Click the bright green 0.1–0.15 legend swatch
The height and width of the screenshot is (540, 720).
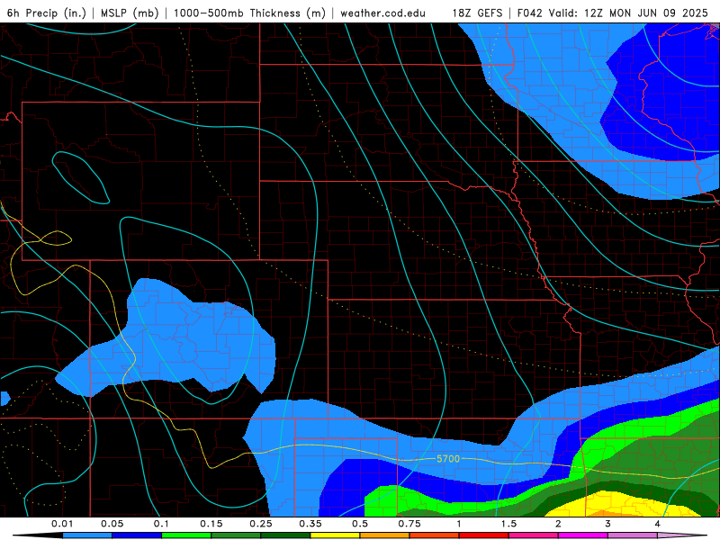[x=186, y=535]
